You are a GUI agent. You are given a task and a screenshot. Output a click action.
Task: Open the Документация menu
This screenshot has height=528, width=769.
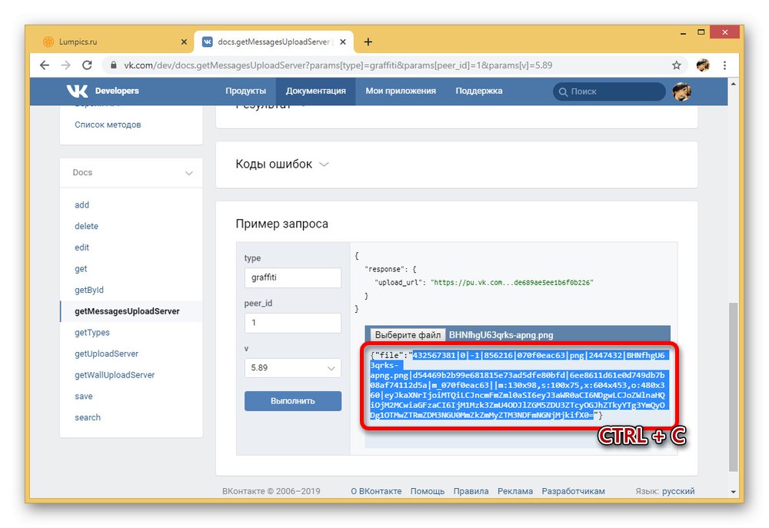[316, 91]
